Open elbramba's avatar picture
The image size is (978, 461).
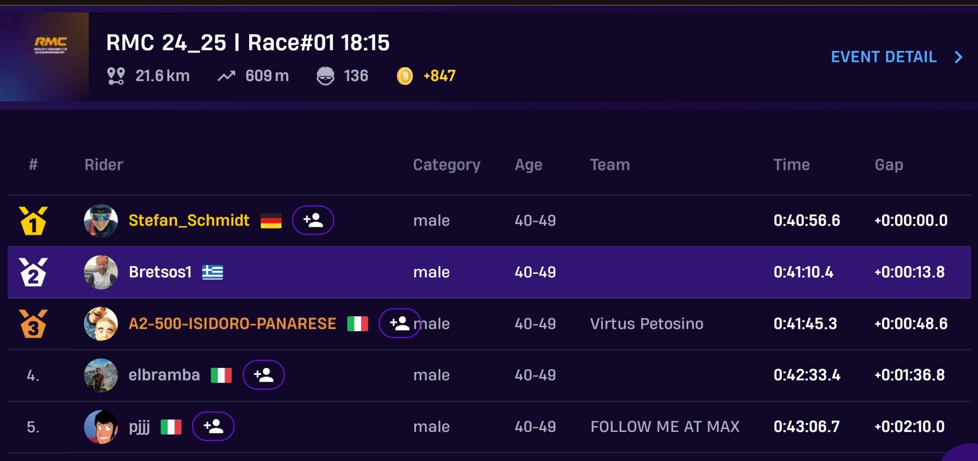101,376
